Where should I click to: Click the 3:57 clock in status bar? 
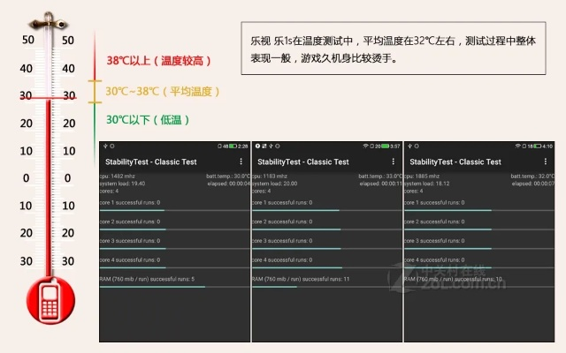tap(395, 146)
